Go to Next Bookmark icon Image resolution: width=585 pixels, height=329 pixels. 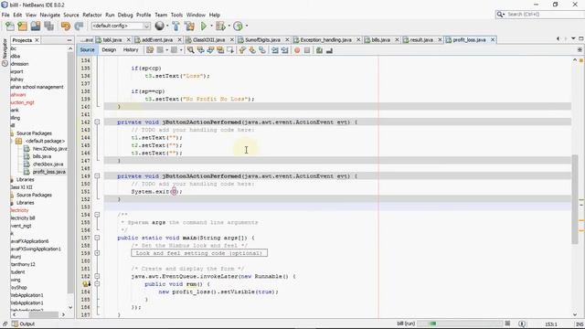(252, 50)
